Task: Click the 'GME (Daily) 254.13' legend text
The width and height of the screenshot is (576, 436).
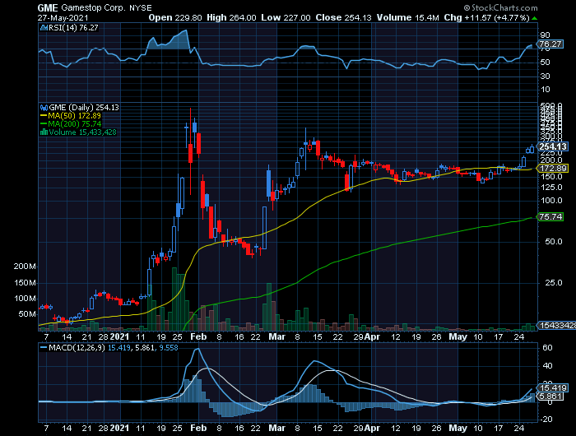Action: [84, 108]
